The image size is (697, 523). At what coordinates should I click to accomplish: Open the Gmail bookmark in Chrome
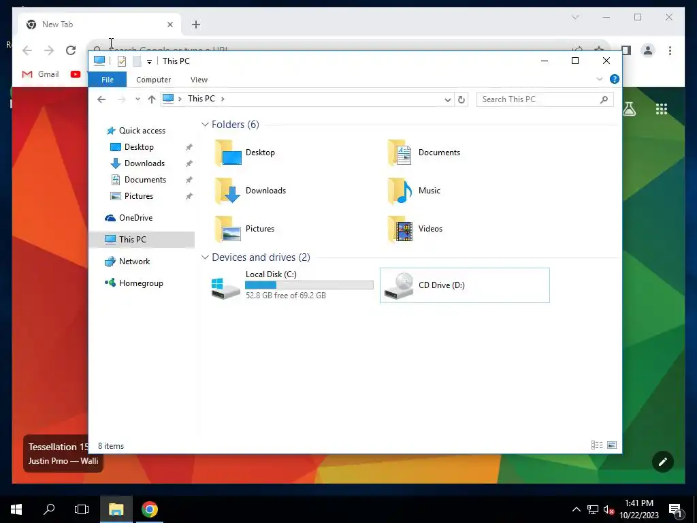coord(40,74)
